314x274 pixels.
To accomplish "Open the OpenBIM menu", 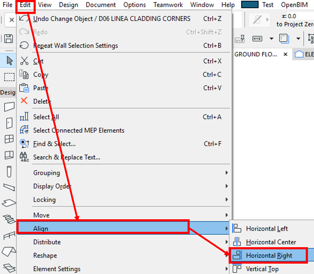I will 294,5.
